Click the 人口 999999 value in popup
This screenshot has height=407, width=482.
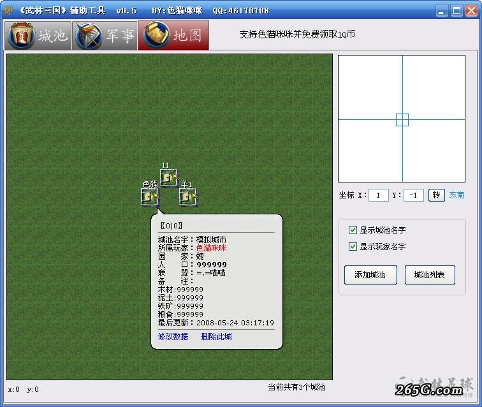212,265
